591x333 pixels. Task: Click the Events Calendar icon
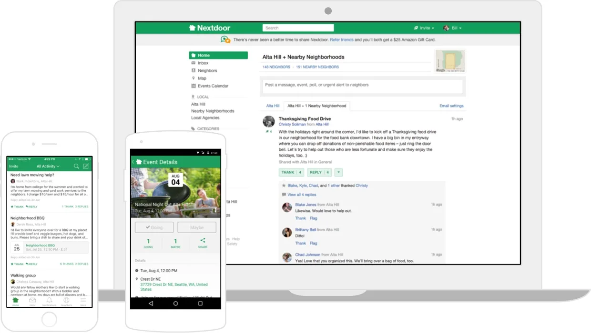193,86
